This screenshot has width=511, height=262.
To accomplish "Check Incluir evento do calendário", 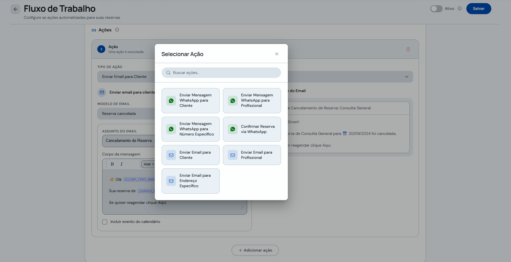I will tap(105, 222).
